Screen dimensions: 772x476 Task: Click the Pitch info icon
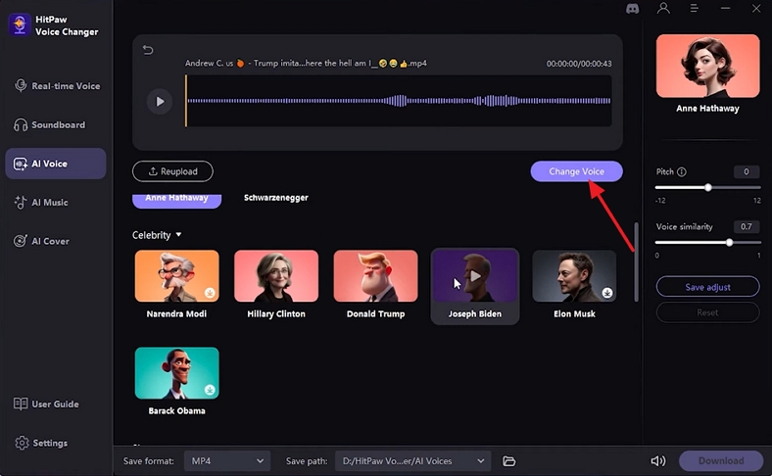(x=682, y=171)
